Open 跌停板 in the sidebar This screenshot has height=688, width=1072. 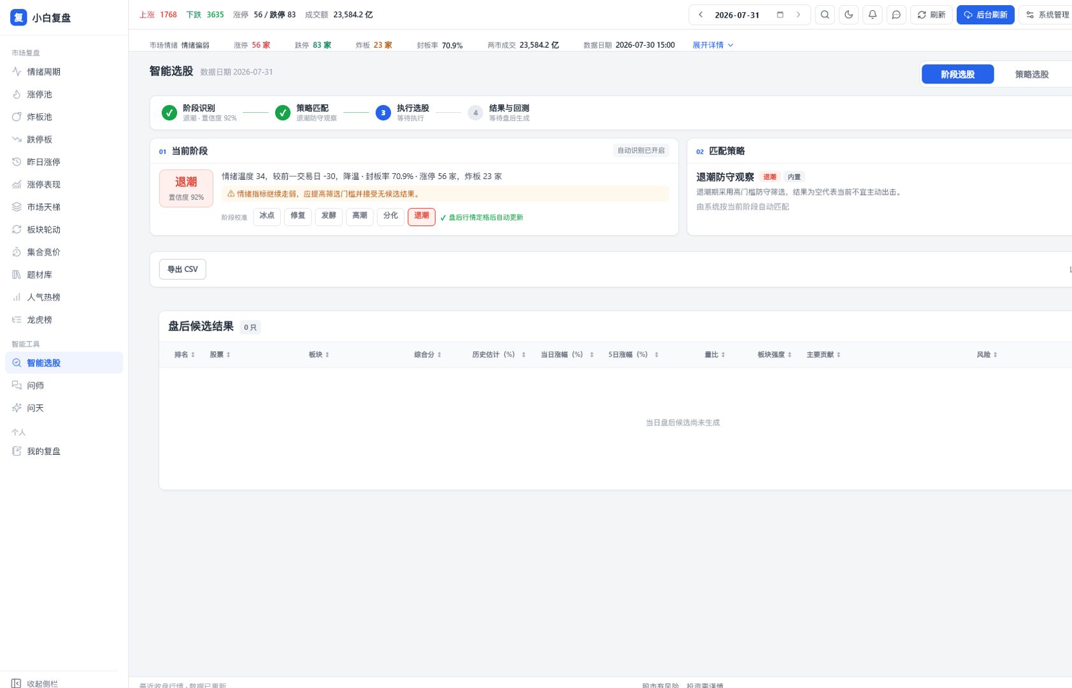click(64, 140)
